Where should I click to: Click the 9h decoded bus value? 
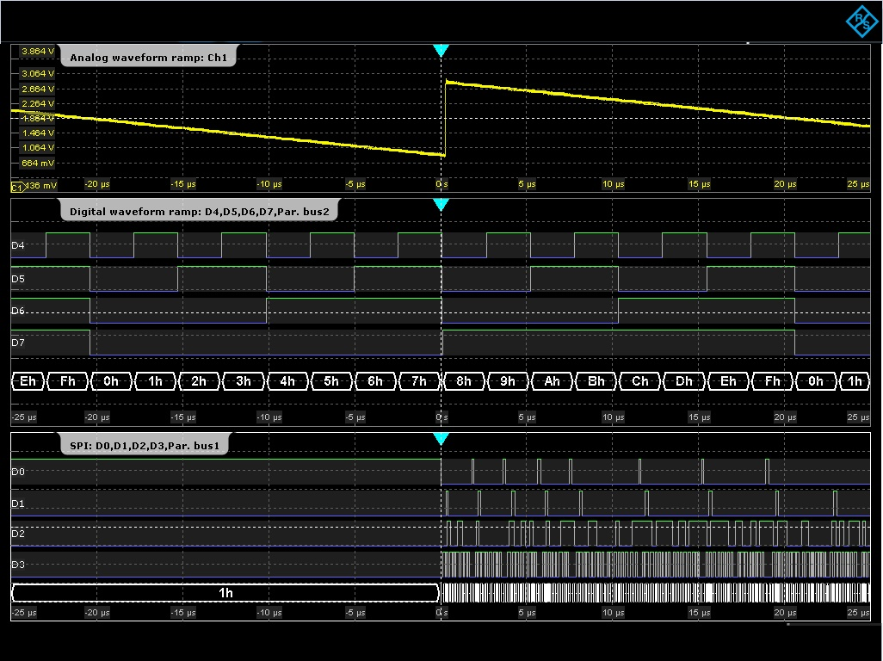(508, 381)
